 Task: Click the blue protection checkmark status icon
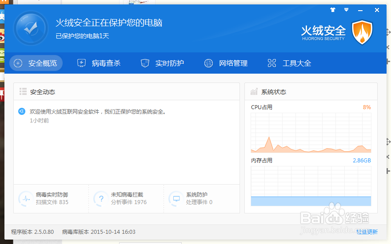point(31,28)
